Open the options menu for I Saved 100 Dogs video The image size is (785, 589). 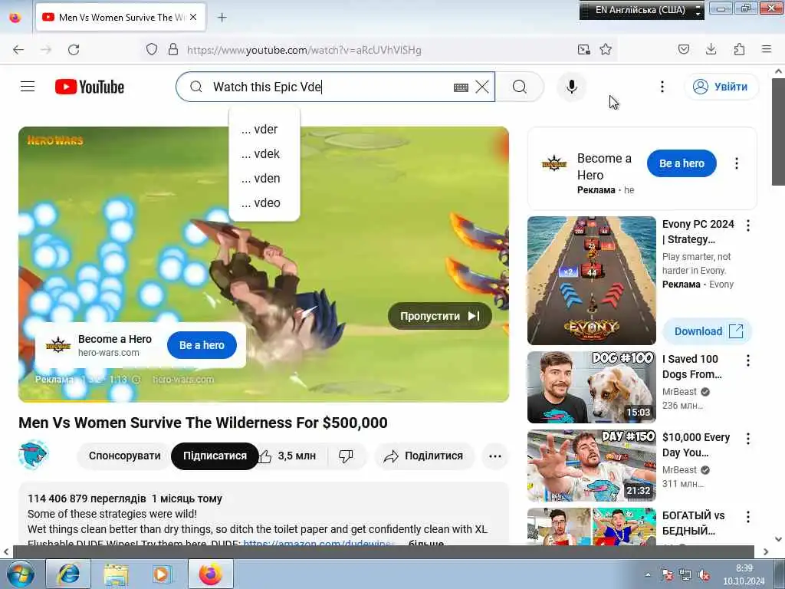pos(748,360)
